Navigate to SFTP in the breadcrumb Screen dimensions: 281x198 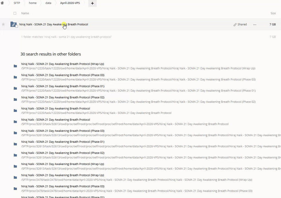[x=17, y=3]
